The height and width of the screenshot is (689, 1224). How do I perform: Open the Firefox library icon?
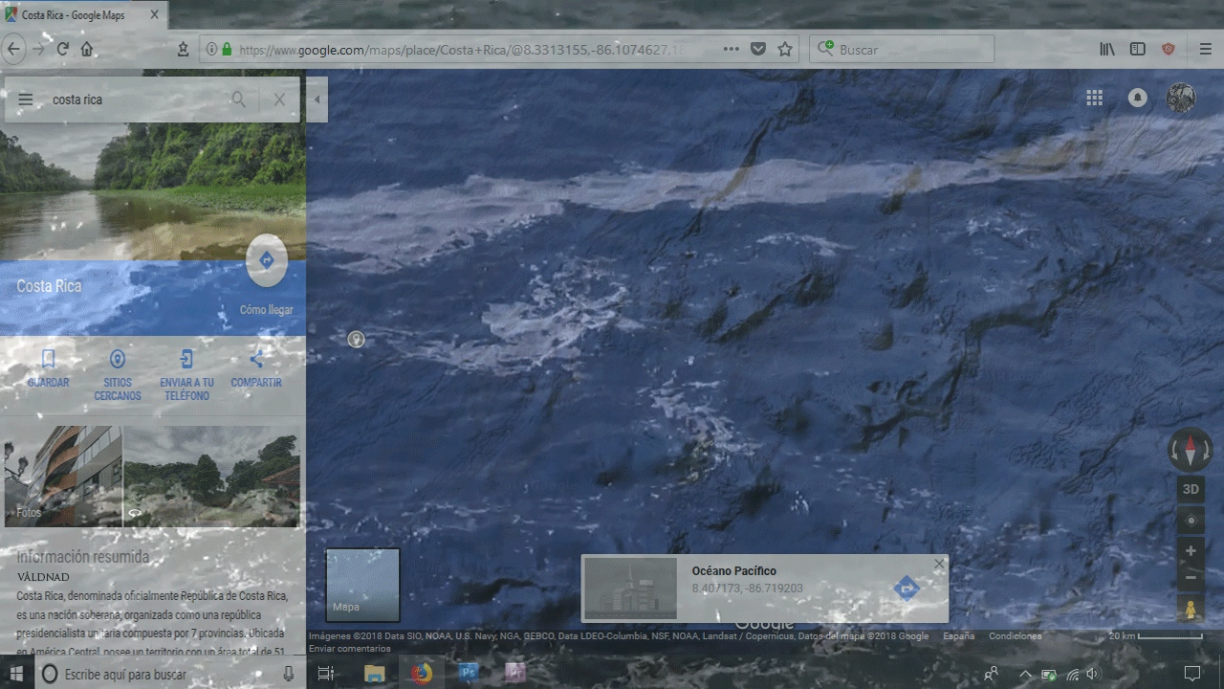[1107, 49]
